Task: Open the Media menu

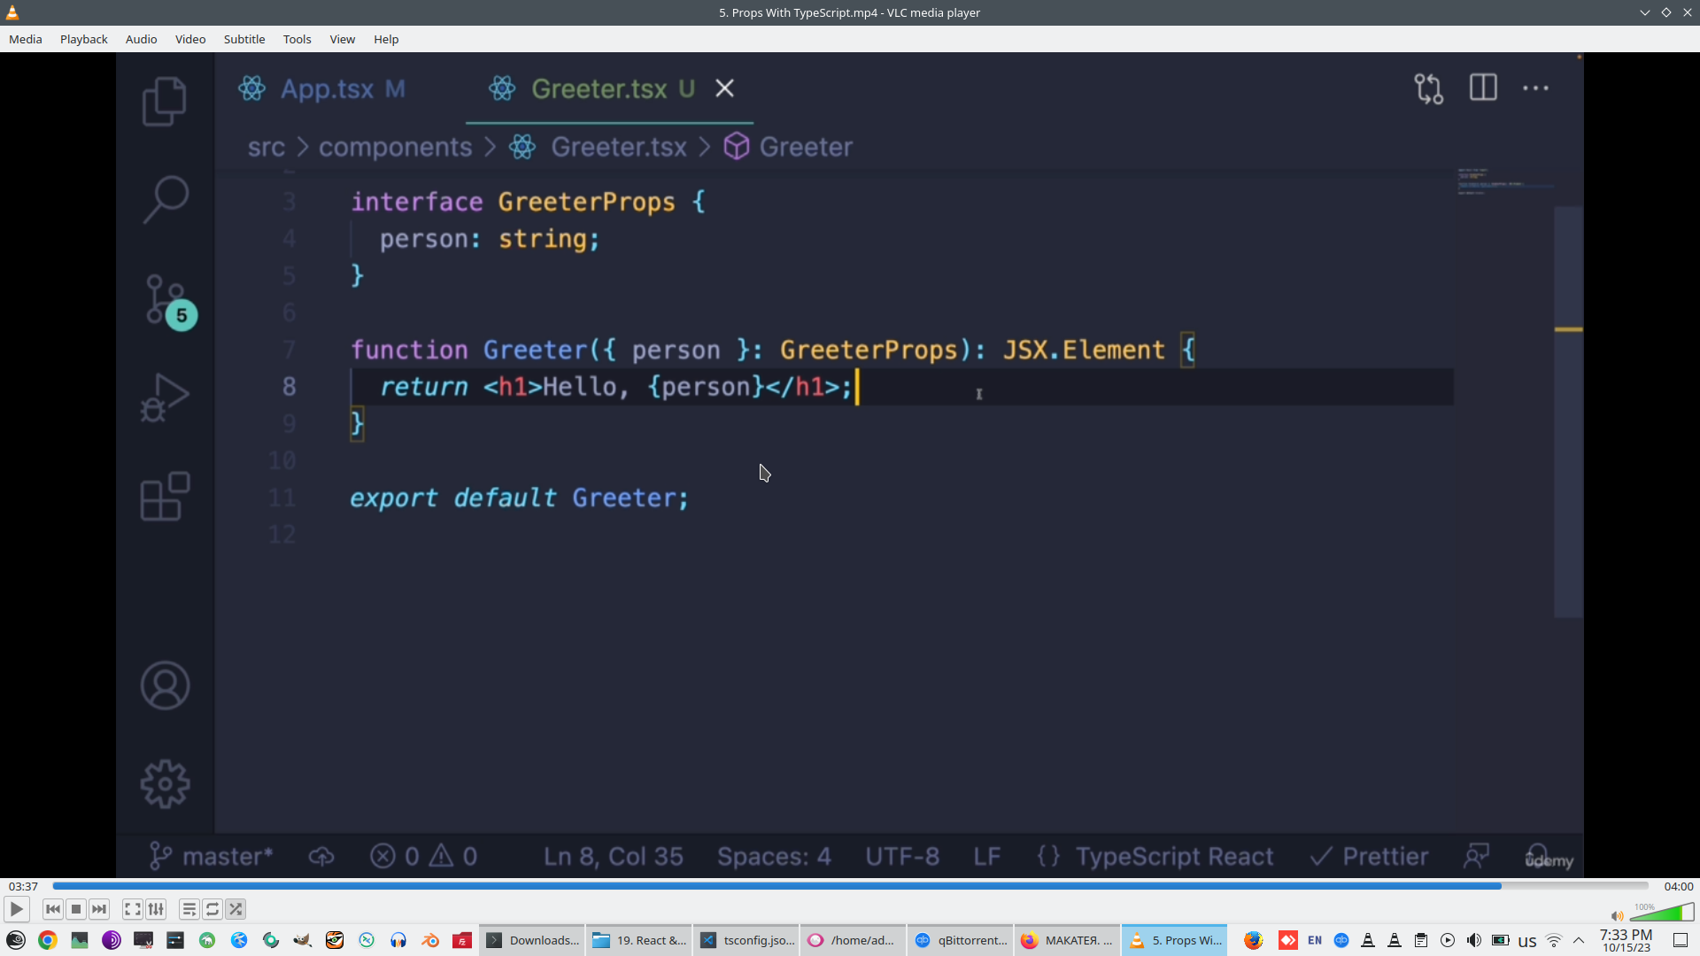Action: [25, 39]
